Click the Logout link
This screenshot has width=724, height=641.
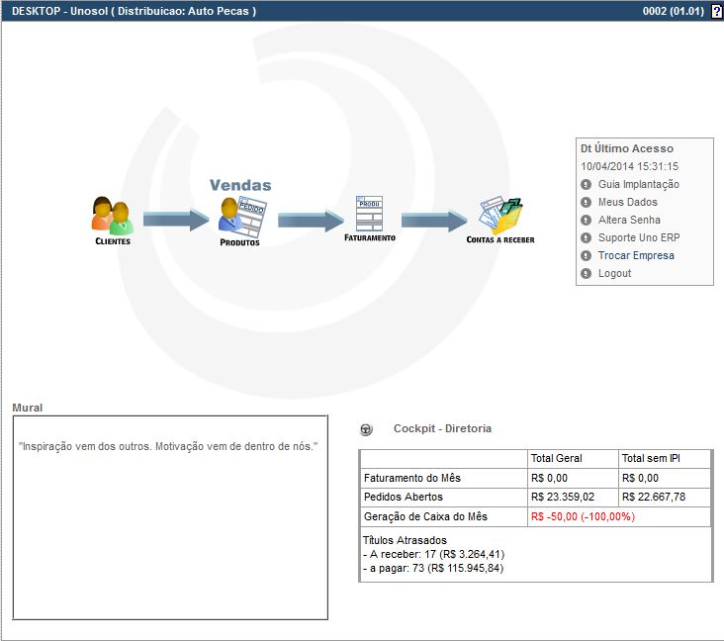coord(614,273)
